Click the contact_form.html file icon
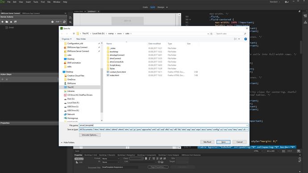This screenshot has width=308, height=173. (108, 72)
